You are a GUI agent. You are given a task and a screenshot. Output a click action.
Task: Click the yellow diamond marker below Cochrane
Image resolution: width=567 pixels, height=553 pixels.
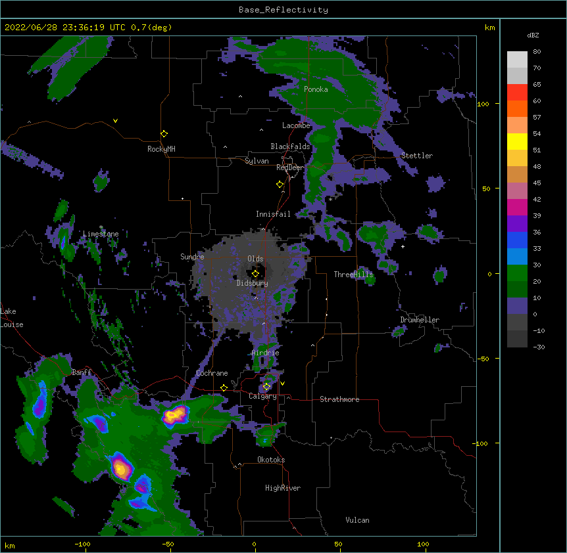[224, 387]
